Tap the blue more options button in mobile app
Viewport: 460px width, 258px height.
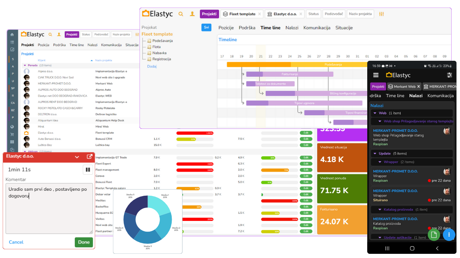[449, 235]
